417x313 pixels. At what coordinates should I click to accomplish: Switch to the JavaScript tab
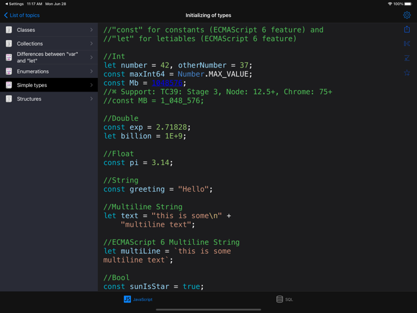click(138, 299)
